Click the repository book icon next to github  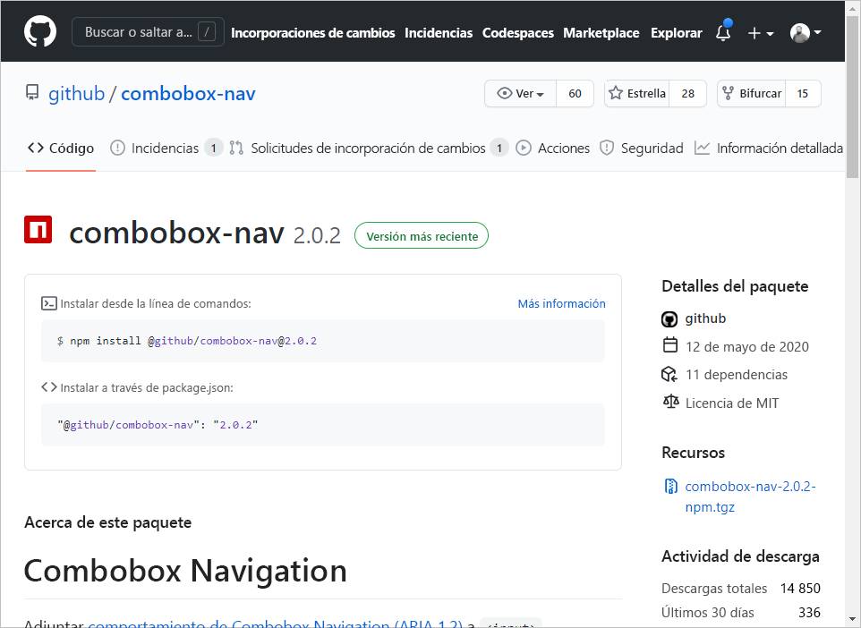pyautogui.click(x=31, y=93)
